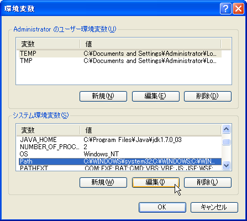Image resolution: width=247 pixels, height=221 pixels.
Task: Click 新規(N) in user variables section
Action: click(x=103, y=96)
